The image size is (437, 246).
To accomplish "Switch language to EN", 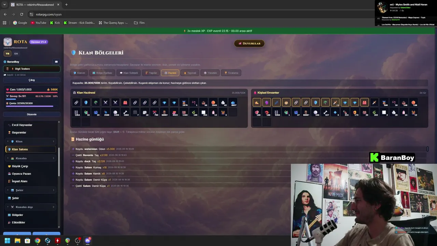I will tap(16, 54).
